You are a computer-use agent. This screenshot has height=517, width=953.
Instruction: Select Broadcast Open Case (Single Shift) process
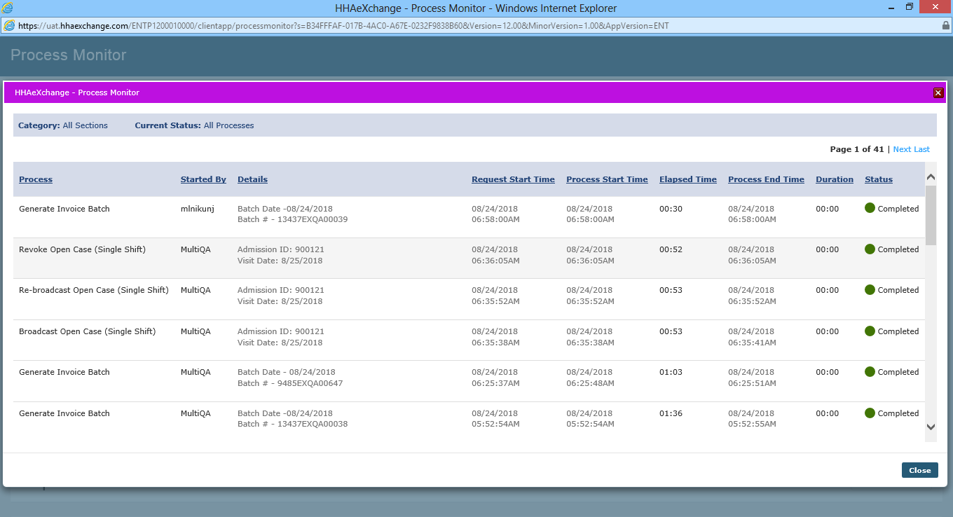[x=87, y=331]
